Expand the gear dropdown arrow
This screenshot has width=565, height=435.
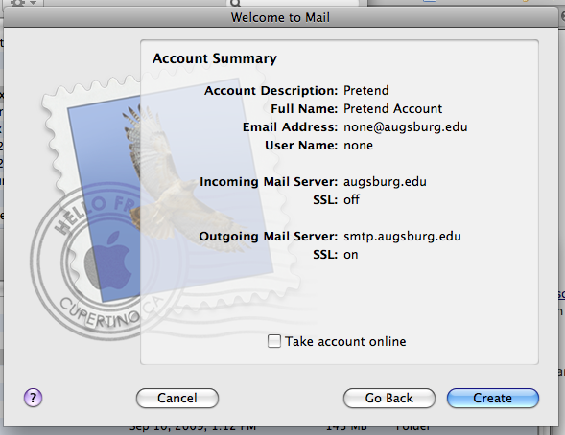(34, 3)
